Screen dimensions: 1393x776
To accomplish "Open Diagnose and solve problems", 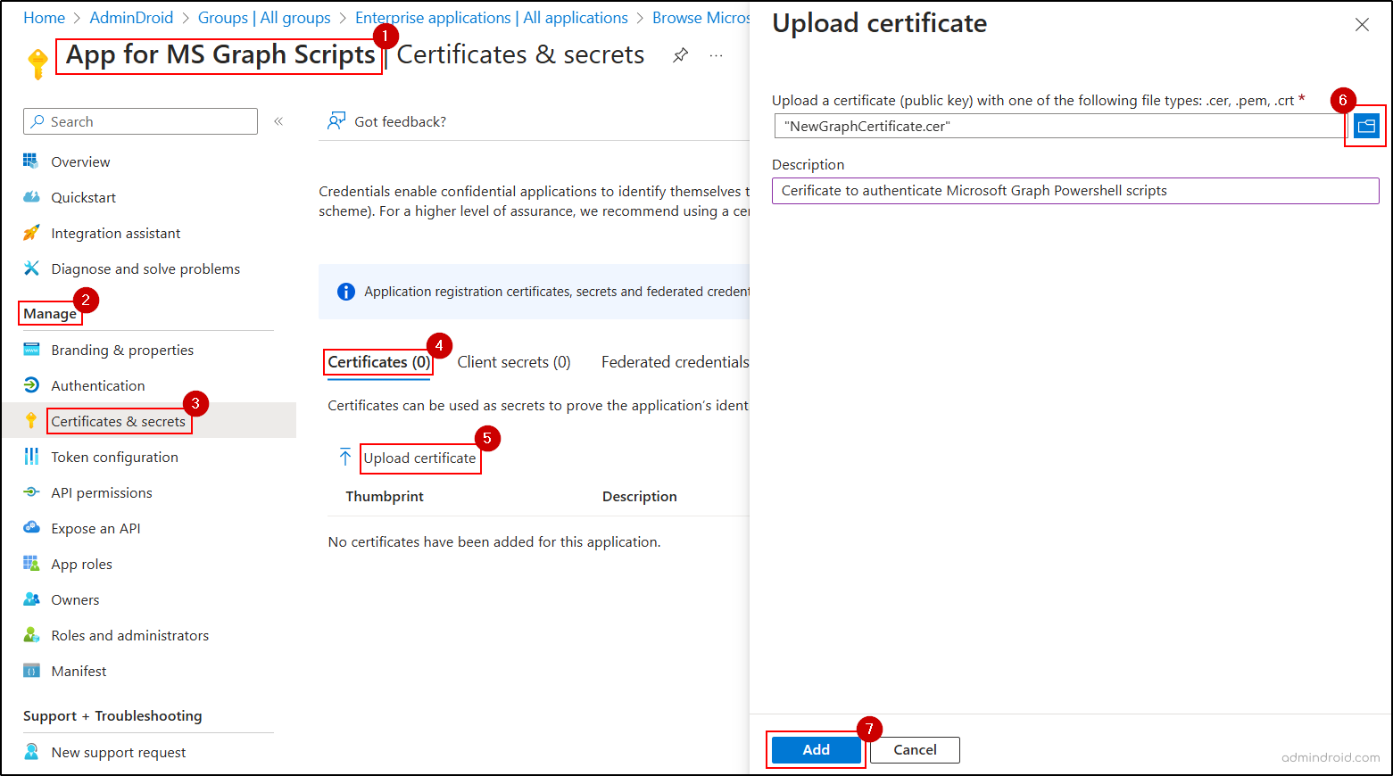I will coord(145,268).
